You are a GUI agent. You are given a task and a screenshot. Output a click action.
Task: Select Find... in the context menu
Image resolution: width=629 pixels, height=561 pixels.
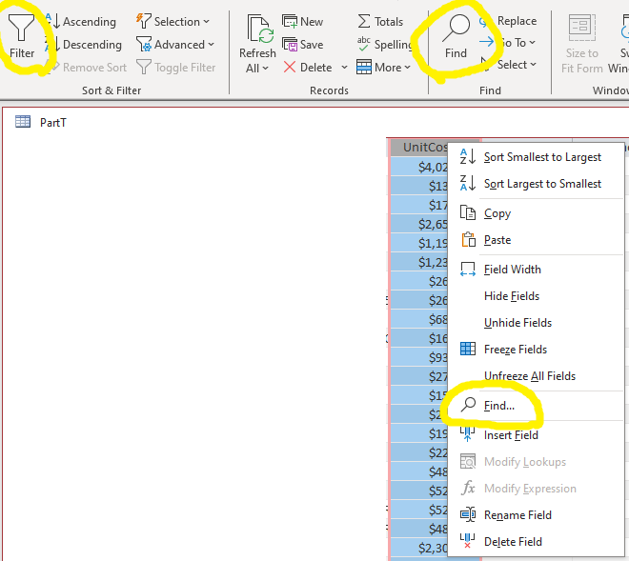[498, 406]
